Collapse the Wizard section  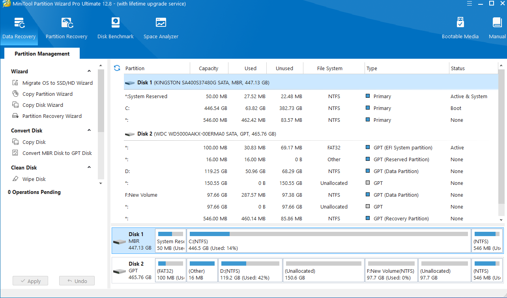click(89, 71)
